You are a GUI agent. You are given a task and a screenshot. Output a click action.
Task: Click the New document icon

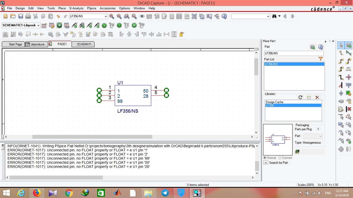pyautogui.click(x=5, y=16)
